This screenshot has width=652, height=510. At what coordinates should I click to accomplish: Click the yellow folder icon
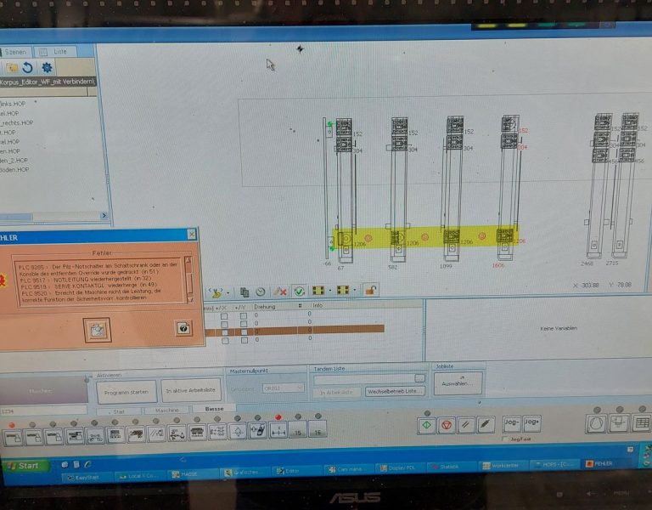[x=11, y=68]
